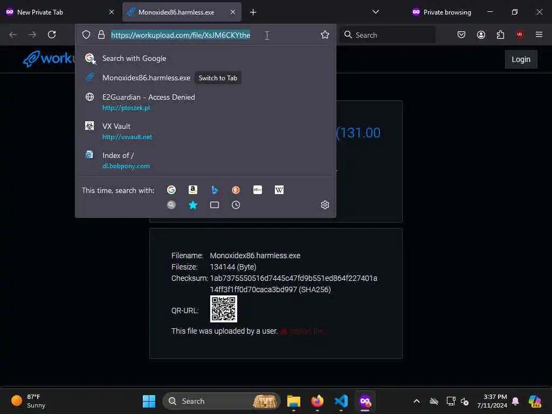The width and height of the screenshot is (552, 414).
Task: Switch to the New Private Tab
Action: coord(60,12)
